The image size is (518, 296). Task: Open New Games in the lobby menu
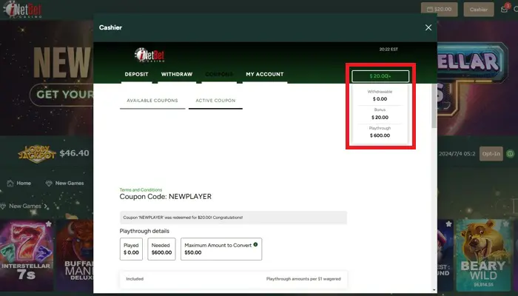(x=65, y=183)
